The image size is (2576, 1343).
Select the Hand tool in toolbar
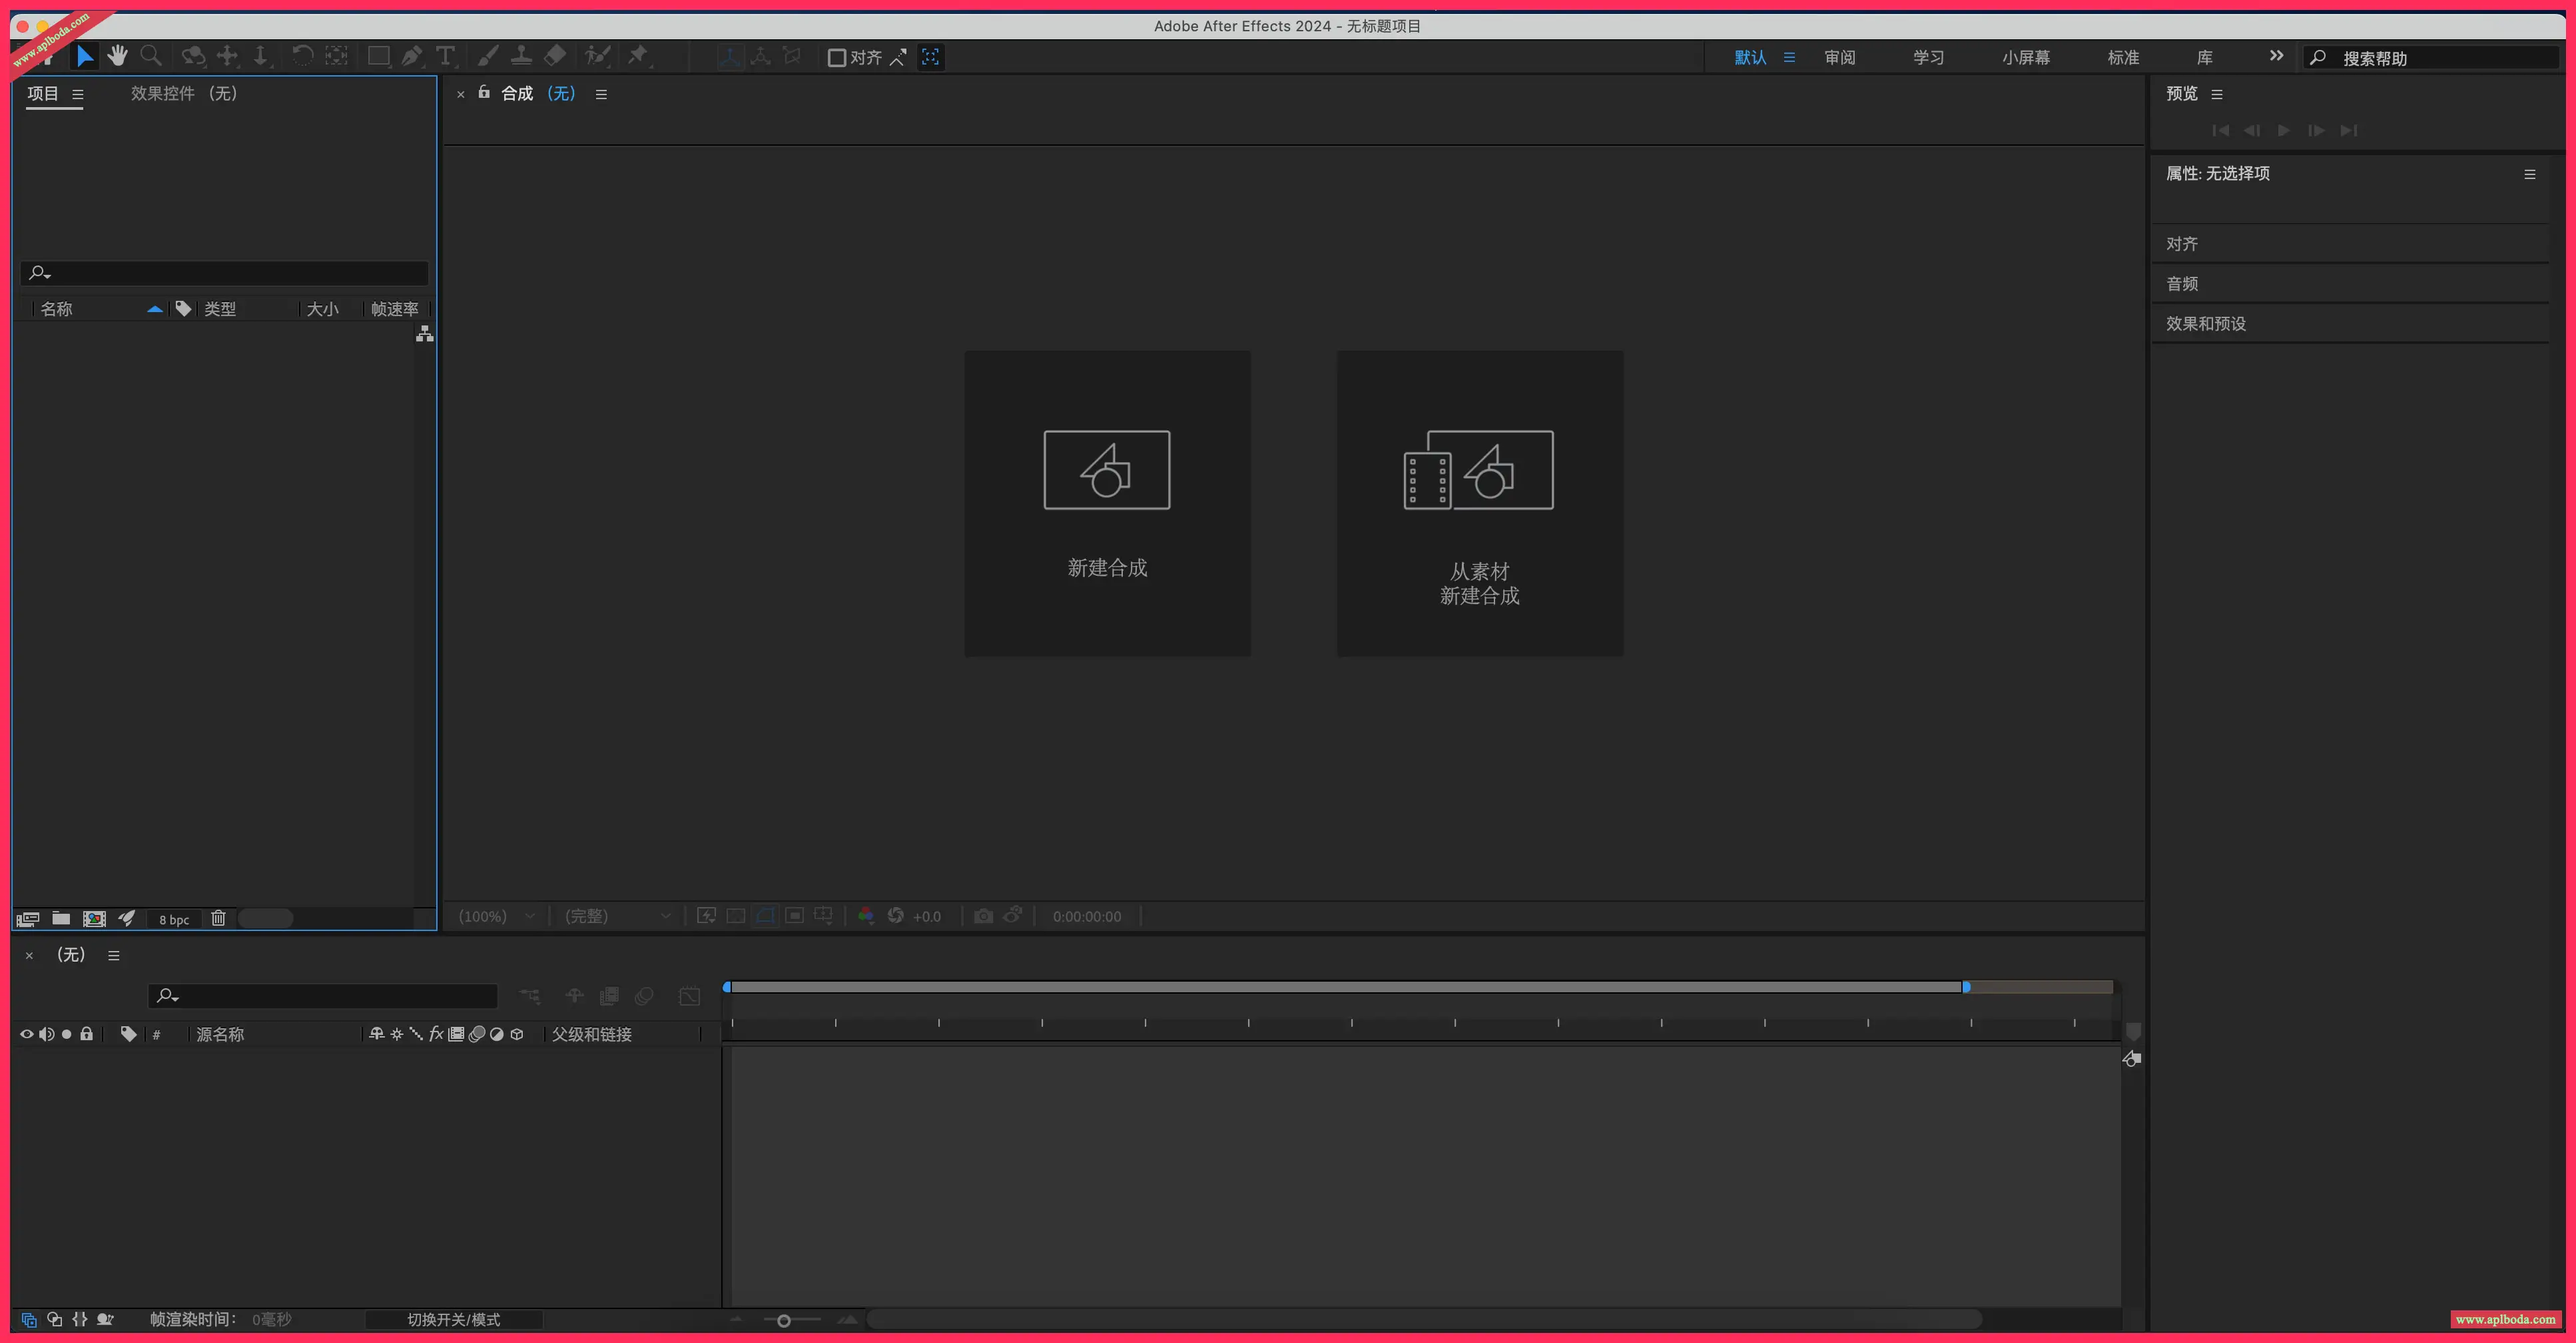(118, 56)
